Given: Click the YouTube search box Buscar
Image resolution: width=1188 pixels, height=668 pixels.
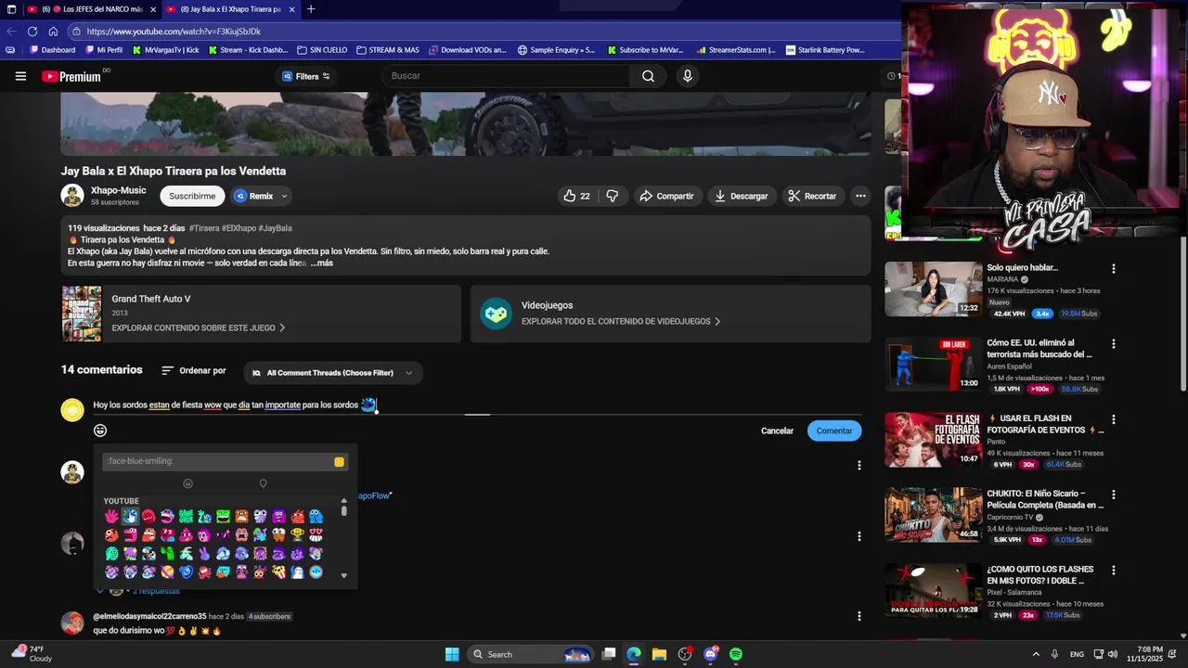Looking at the screenshot, I should [507, 76].
